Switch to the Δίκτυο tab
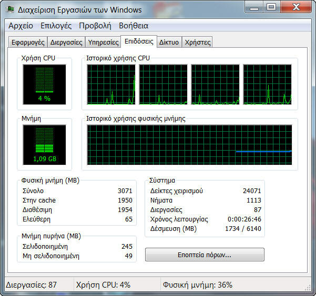Viewport: 316px width, 296px height. coord(169,43)
